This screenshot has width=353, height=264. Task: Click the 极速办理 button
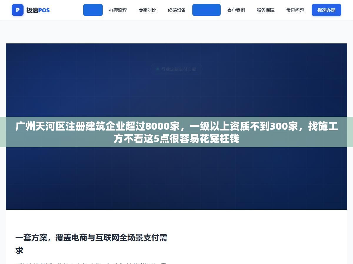[x=326, y=10]
